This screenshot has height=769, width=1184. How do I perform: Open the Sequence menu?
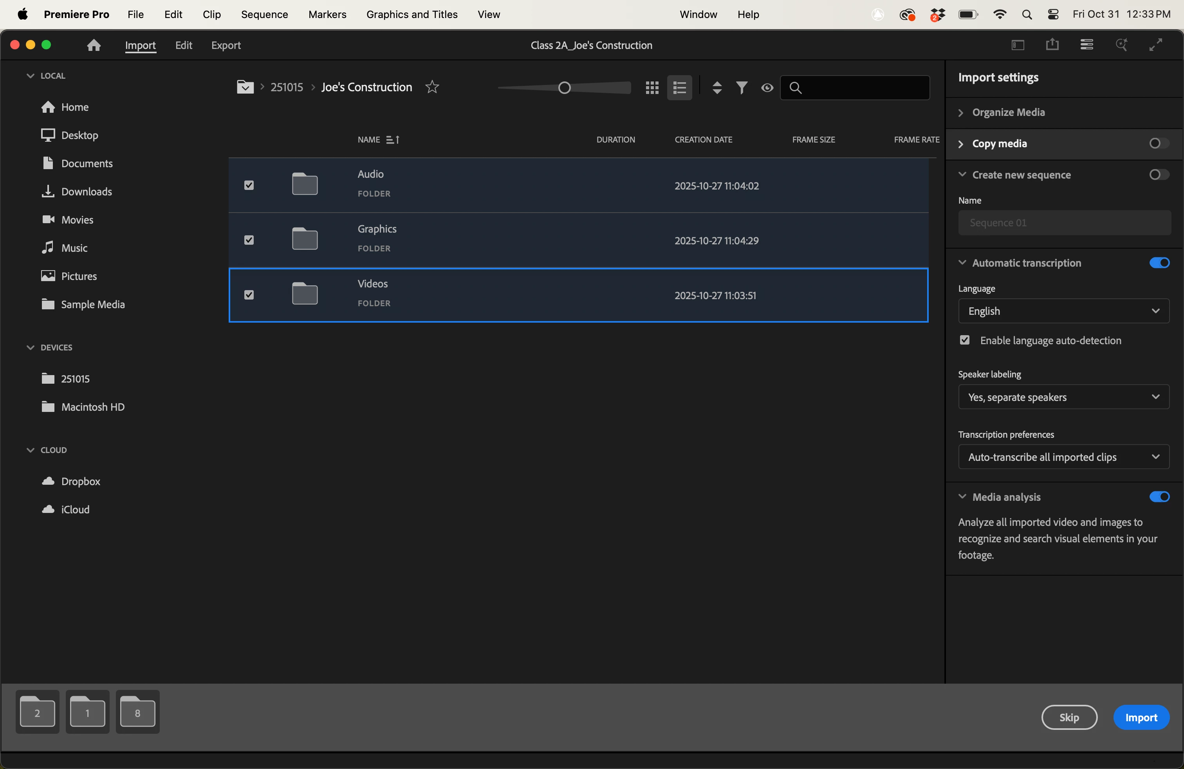[x=264, y=14]
